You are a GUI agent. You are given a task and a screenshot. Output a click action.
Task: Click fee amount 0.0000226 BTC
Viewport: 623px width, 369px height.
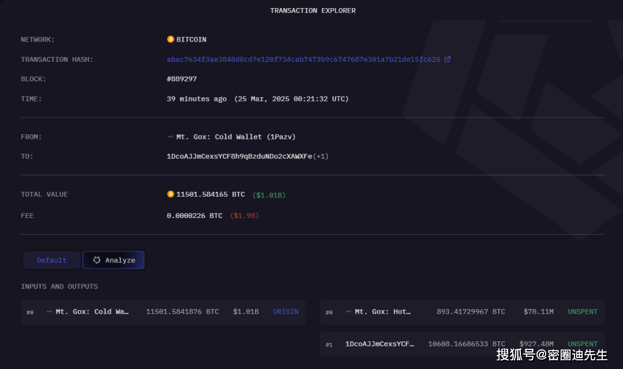(195, 215)
